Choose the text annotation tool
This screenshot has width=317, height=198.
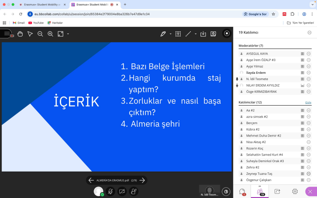coord(178,34)
